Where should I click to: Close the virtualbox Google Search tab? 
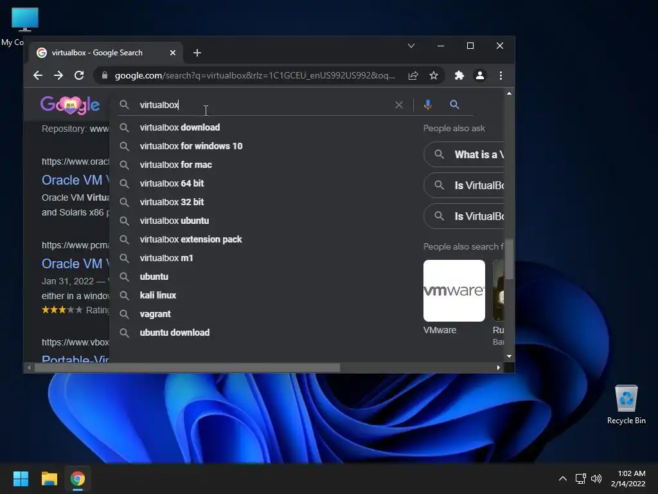[x=172, y=53]
